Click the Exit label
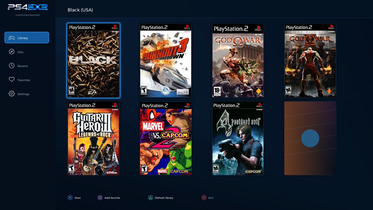Viewport: 373px width, 210px height. (211, 198)
